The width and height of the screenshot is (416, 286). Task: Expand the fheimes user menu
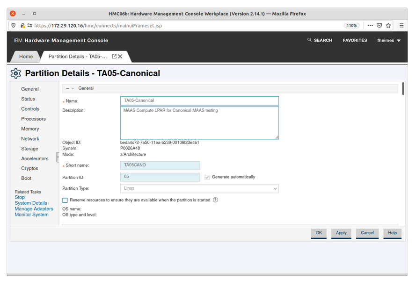tap(389, 41)
